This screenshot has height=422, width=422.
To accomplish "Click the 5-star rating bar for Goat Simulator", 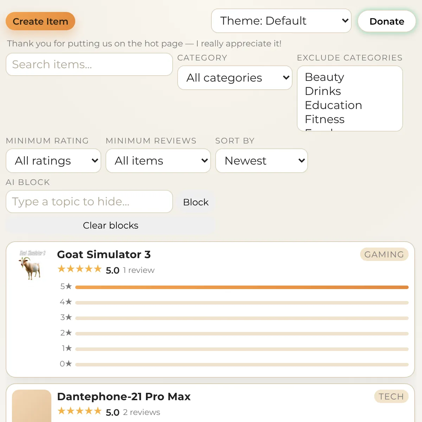I will click(x=242, y=287).
